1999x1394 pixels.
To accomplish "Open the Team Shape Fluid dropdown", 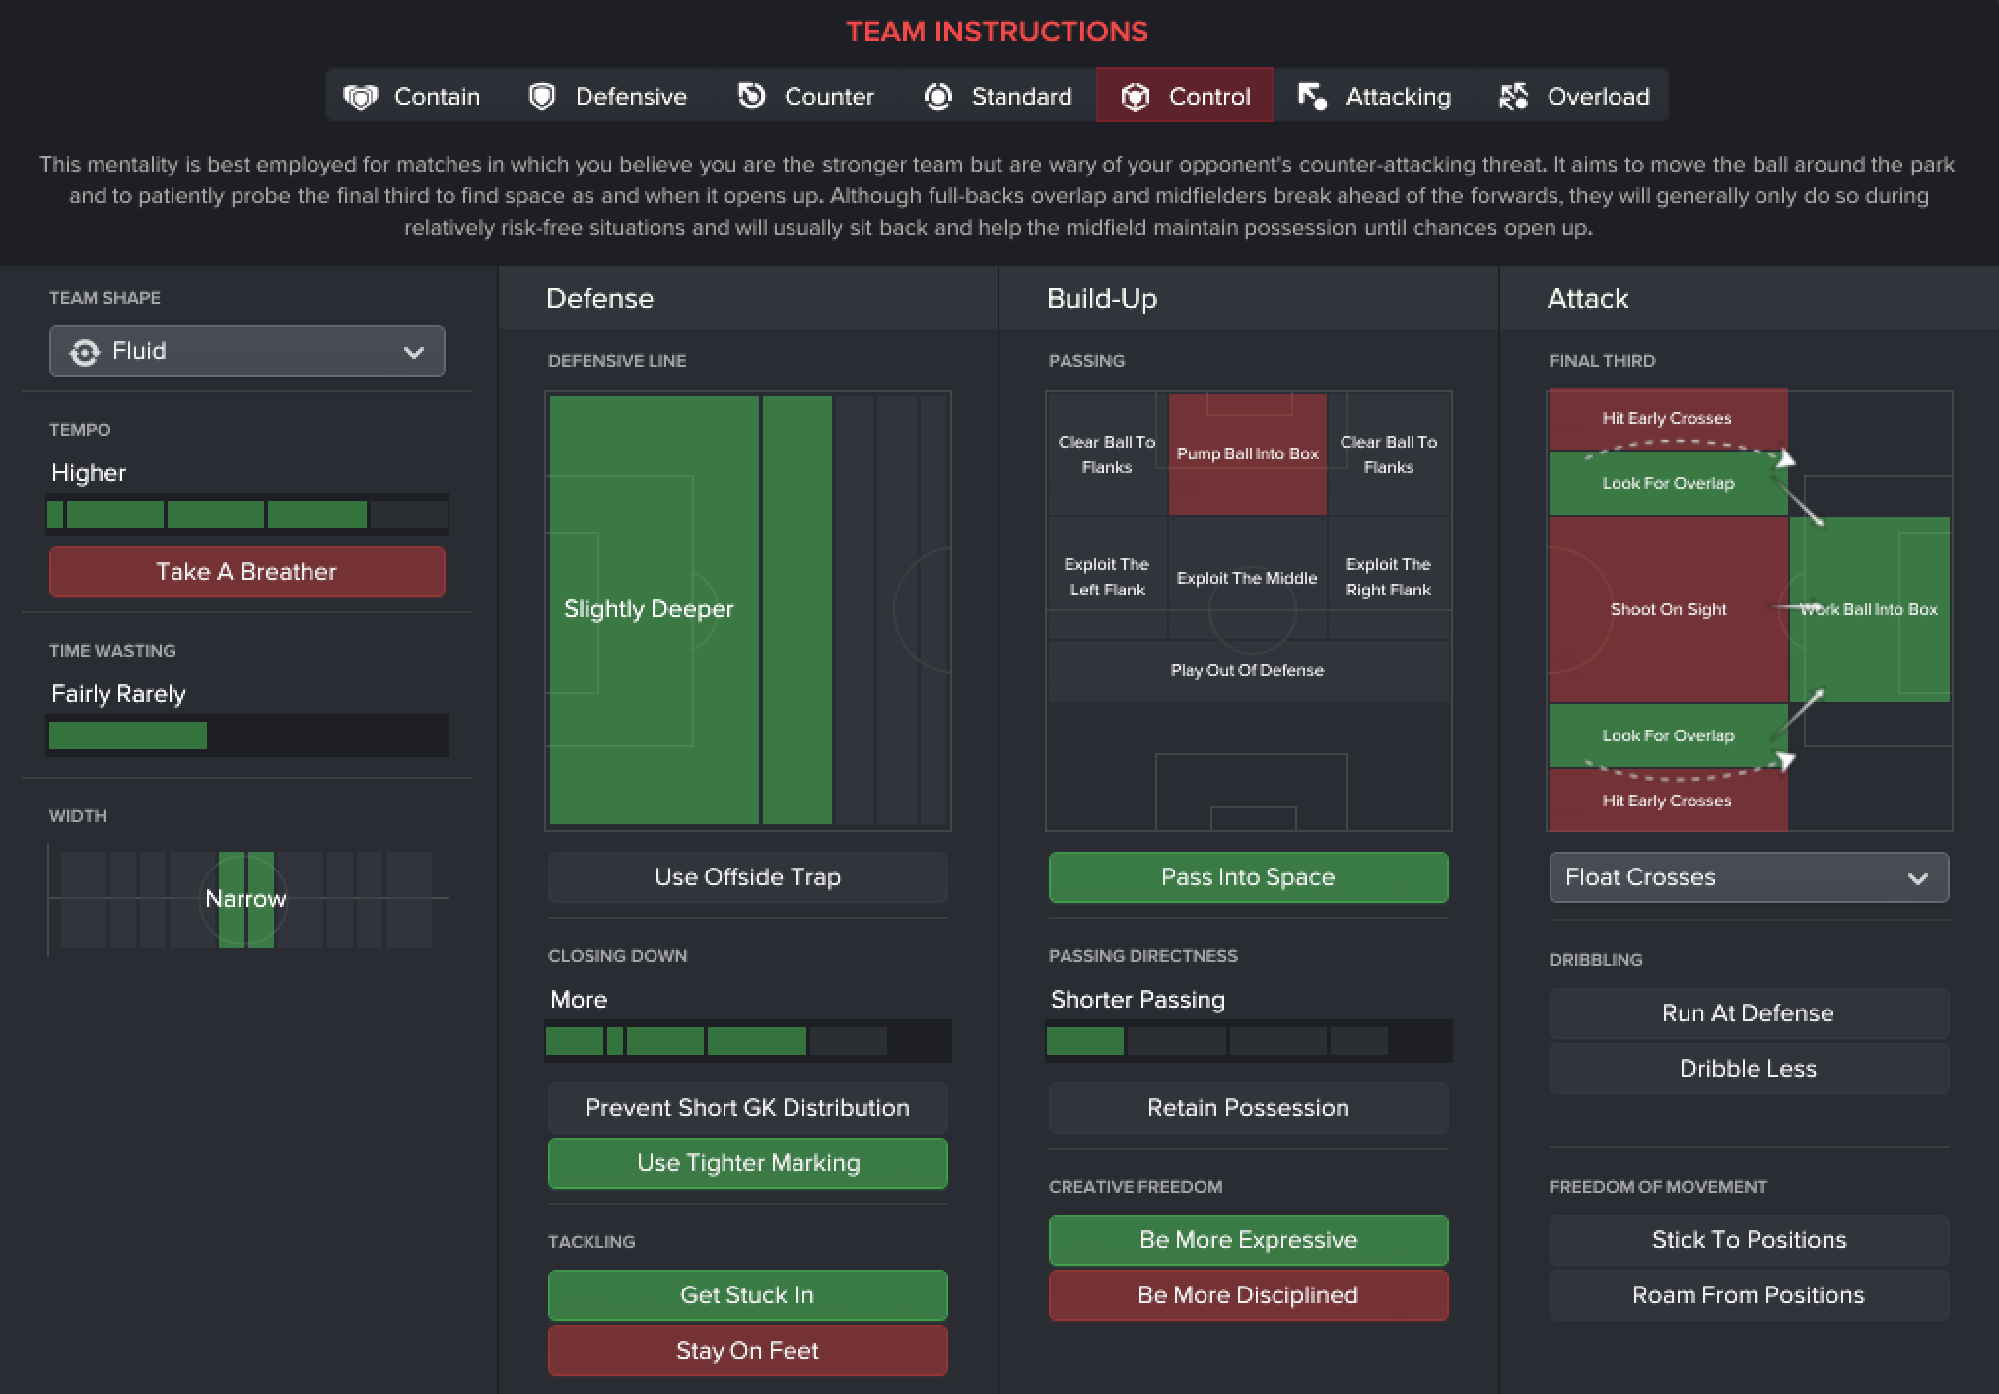I will 247,351.
